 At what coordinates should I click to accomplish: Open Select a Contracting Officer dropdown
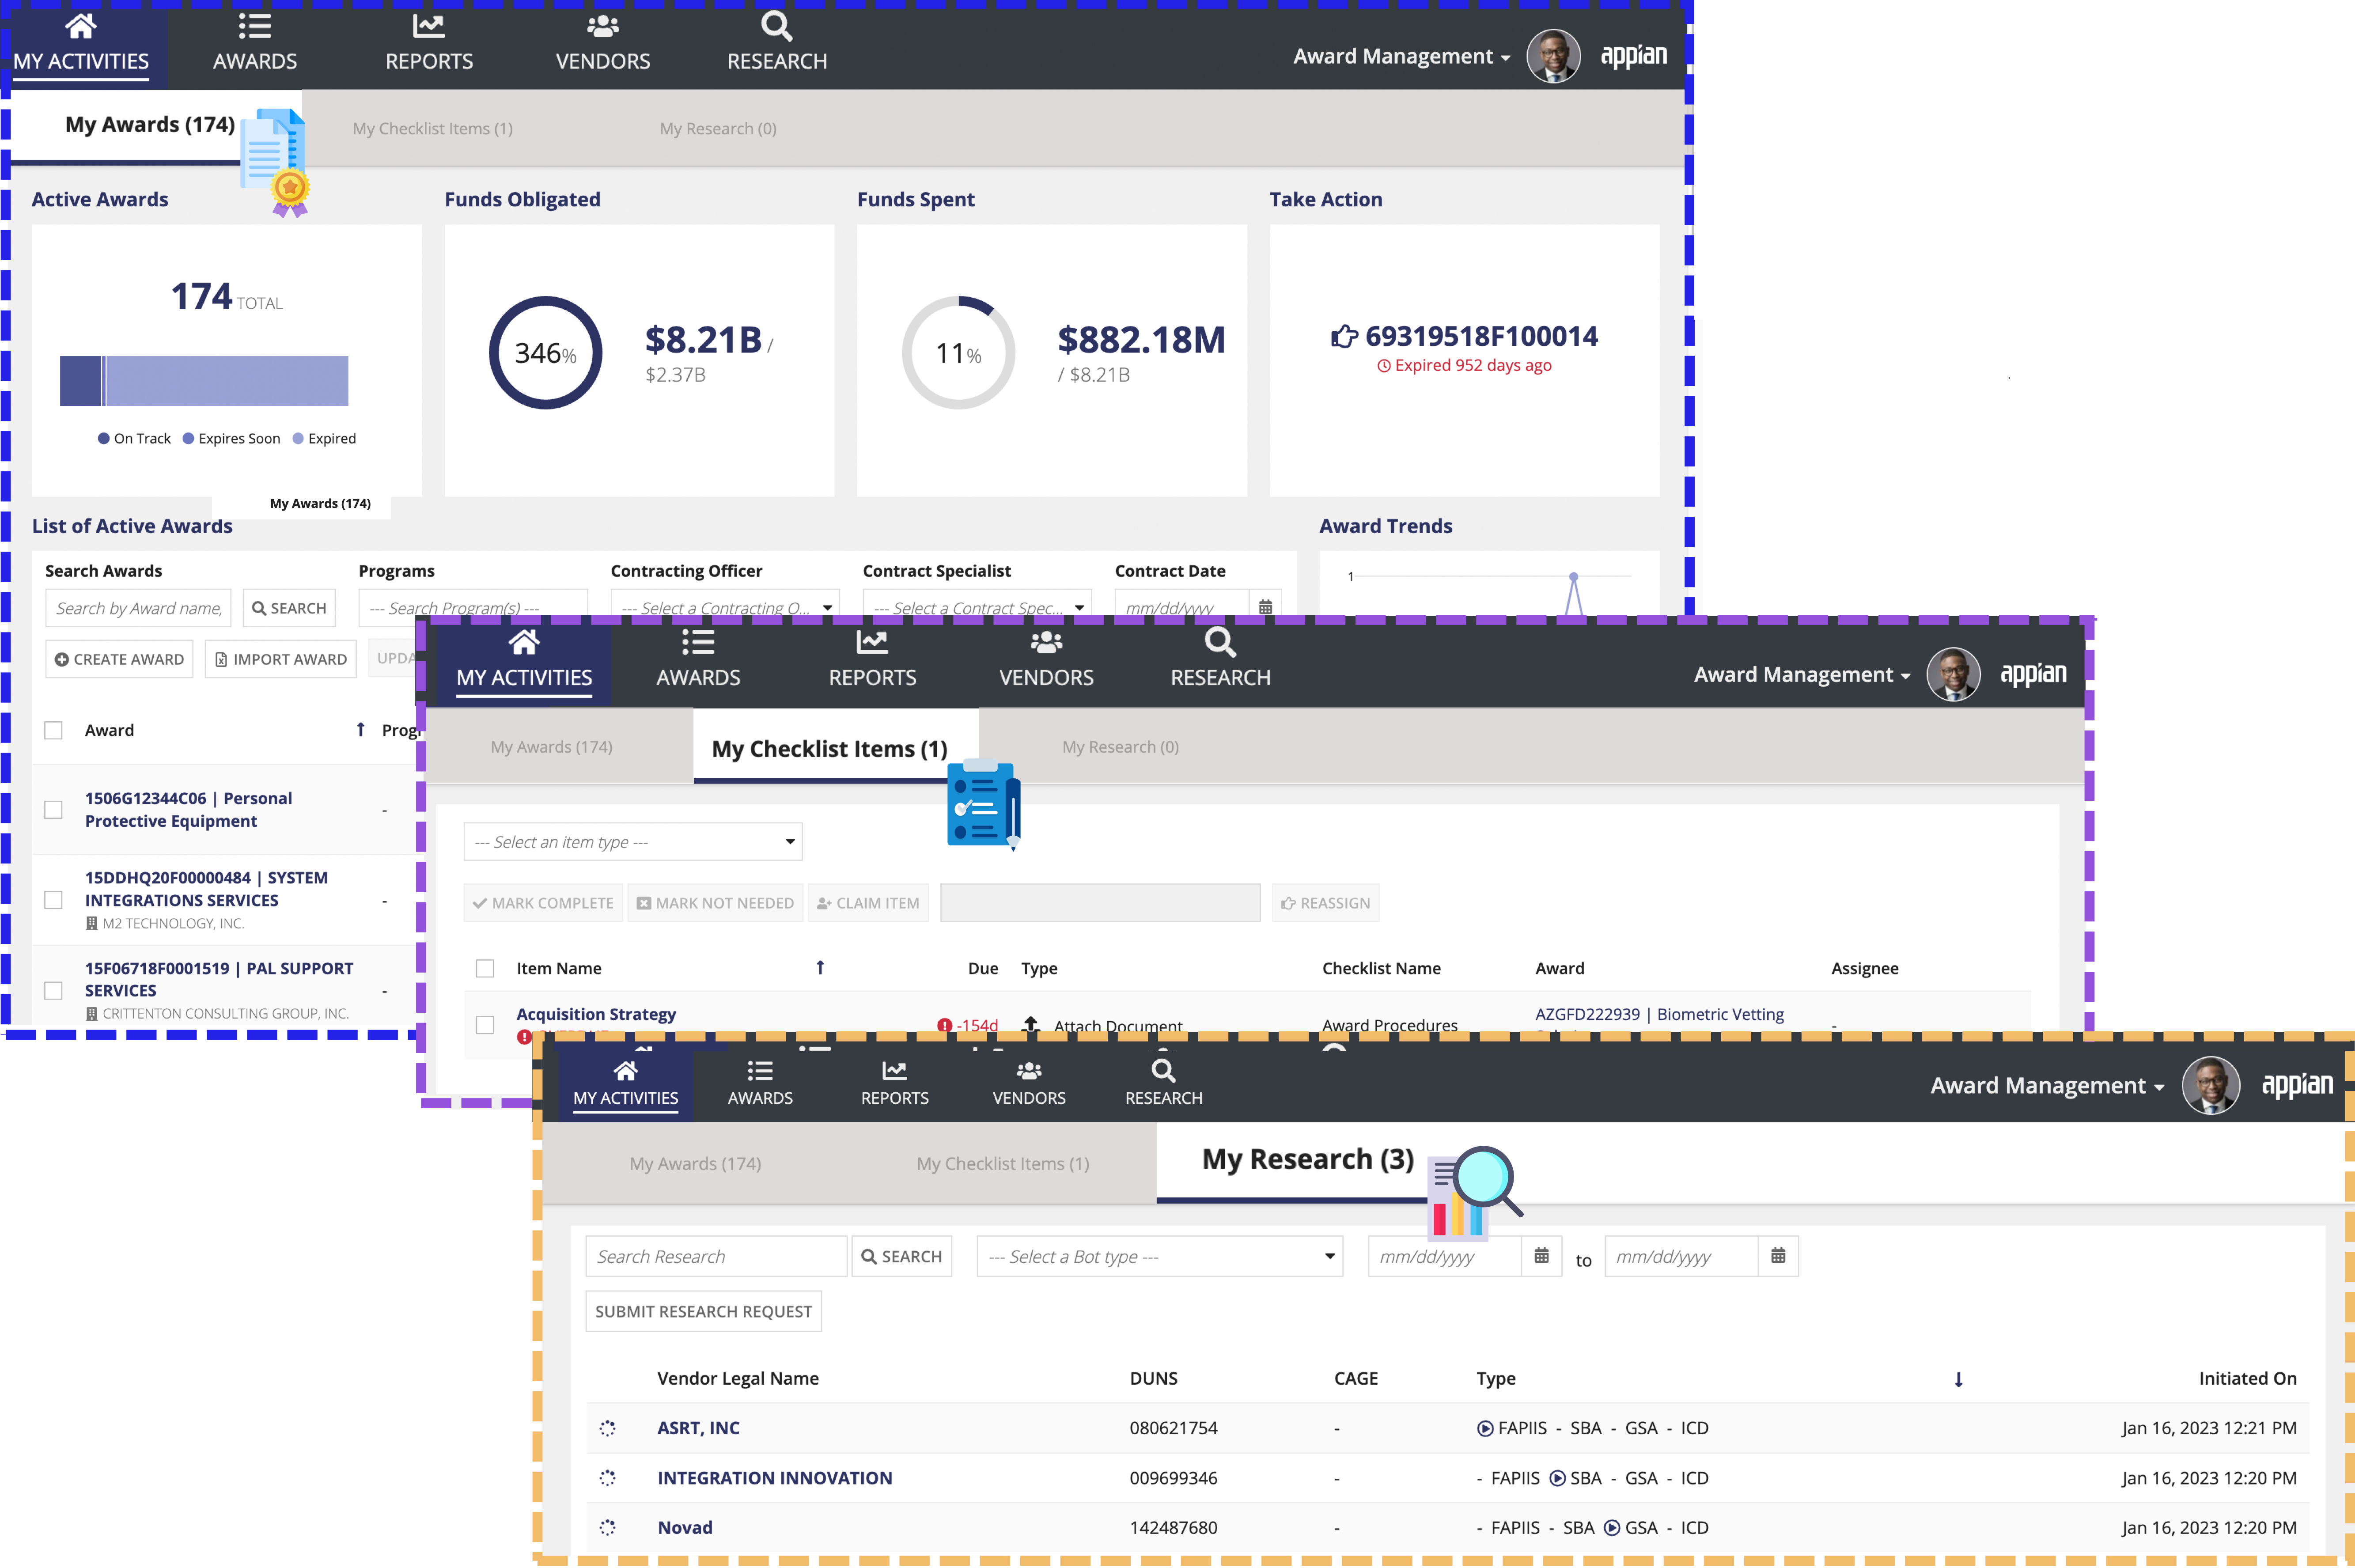coord(725,607)
